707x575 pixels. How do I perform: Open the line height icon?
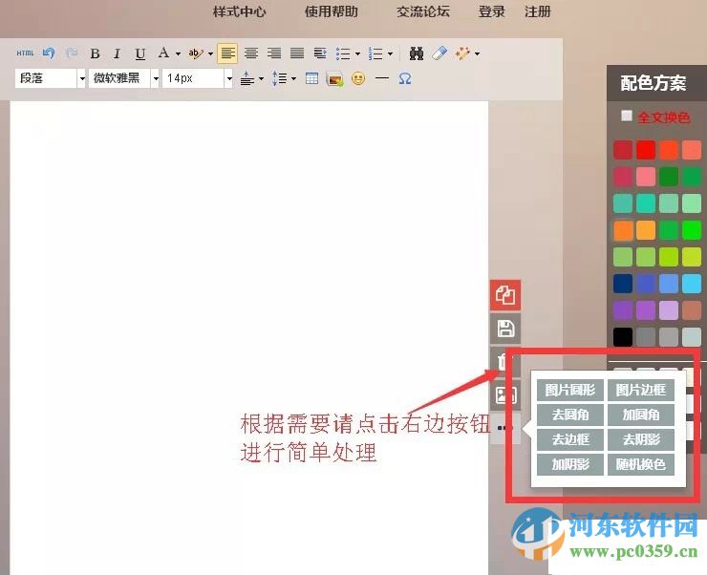[279, 79]
